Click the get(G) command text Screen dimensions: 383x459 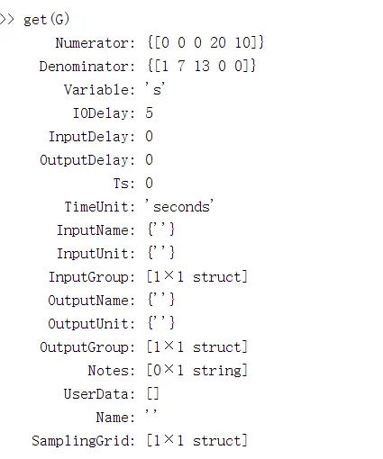(47, 20)
